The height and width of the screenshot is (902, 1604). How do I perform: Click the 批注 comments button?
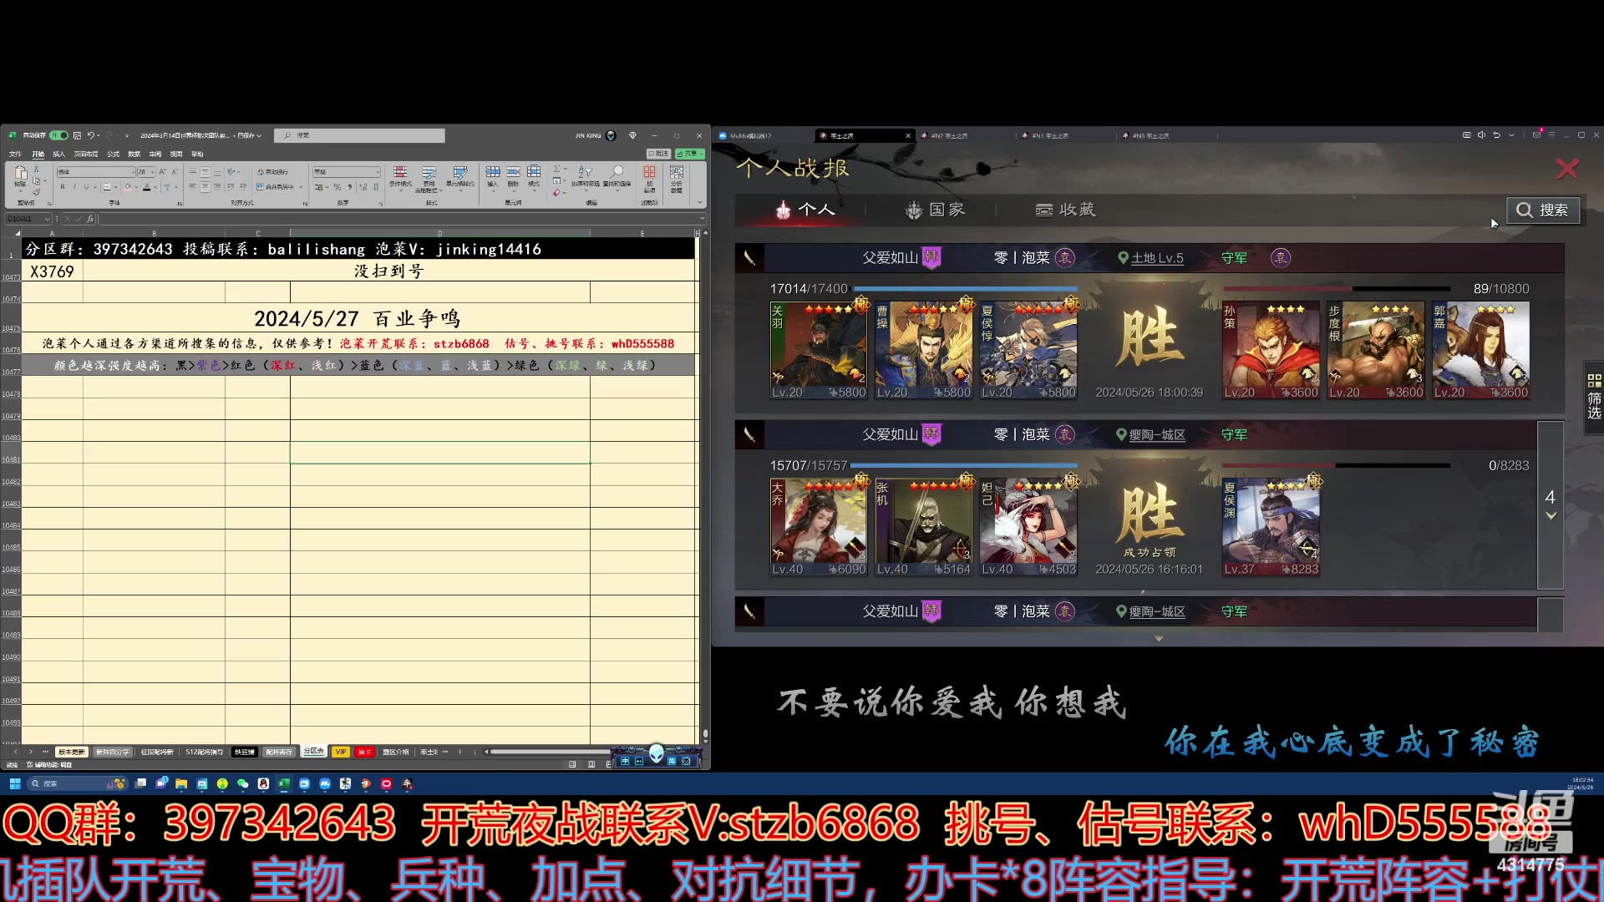[x=658, y=154]
